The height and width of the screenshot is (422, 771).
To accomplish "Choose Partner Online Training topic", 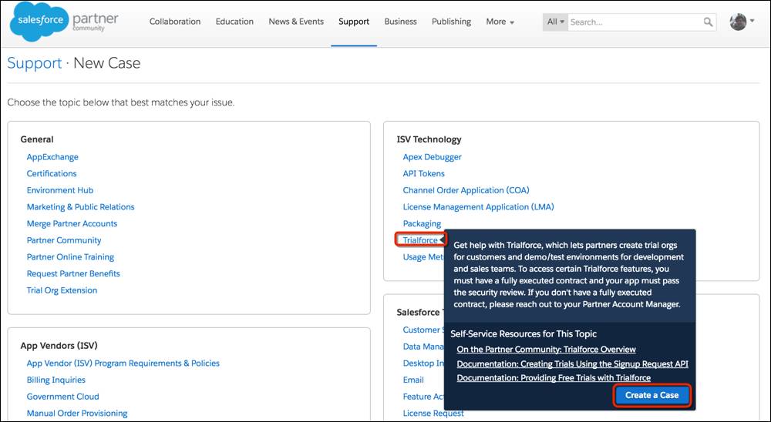I will tap(70, 257).
